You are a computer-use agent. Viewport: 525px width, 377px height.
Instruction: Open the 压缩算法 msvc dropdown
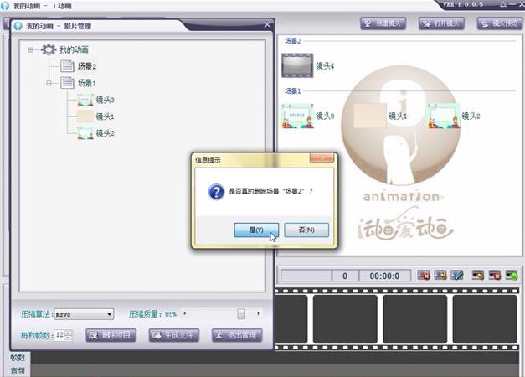[x=110, y=314]
